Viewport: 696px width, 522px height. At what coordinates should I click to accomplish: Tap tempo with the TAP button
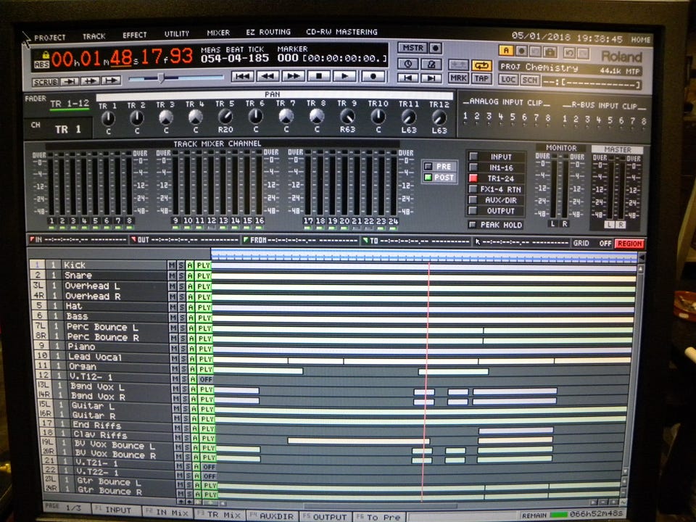pos(481,78)
